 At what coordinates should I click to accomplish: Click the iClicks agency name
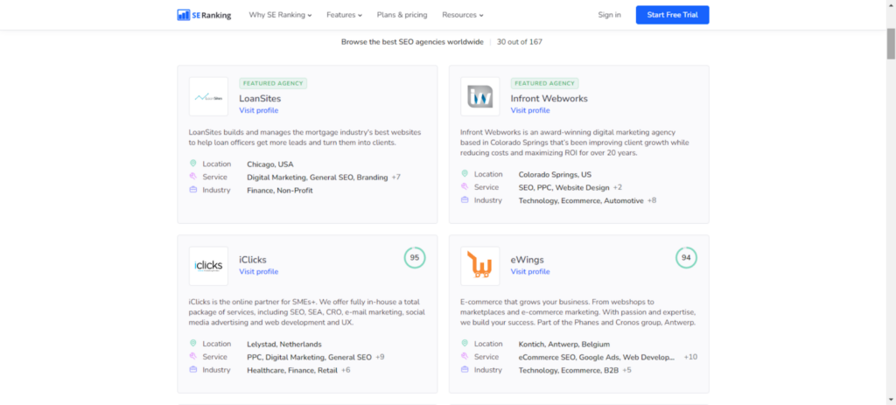coord(253,259)
